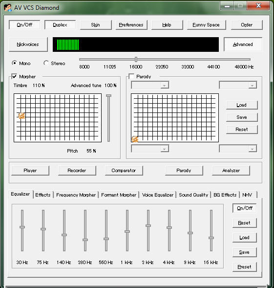Image resolution: width=274 pixels, height=288 pixels.
Task: Open the BG Effects tab
Action: click(225, 195)
